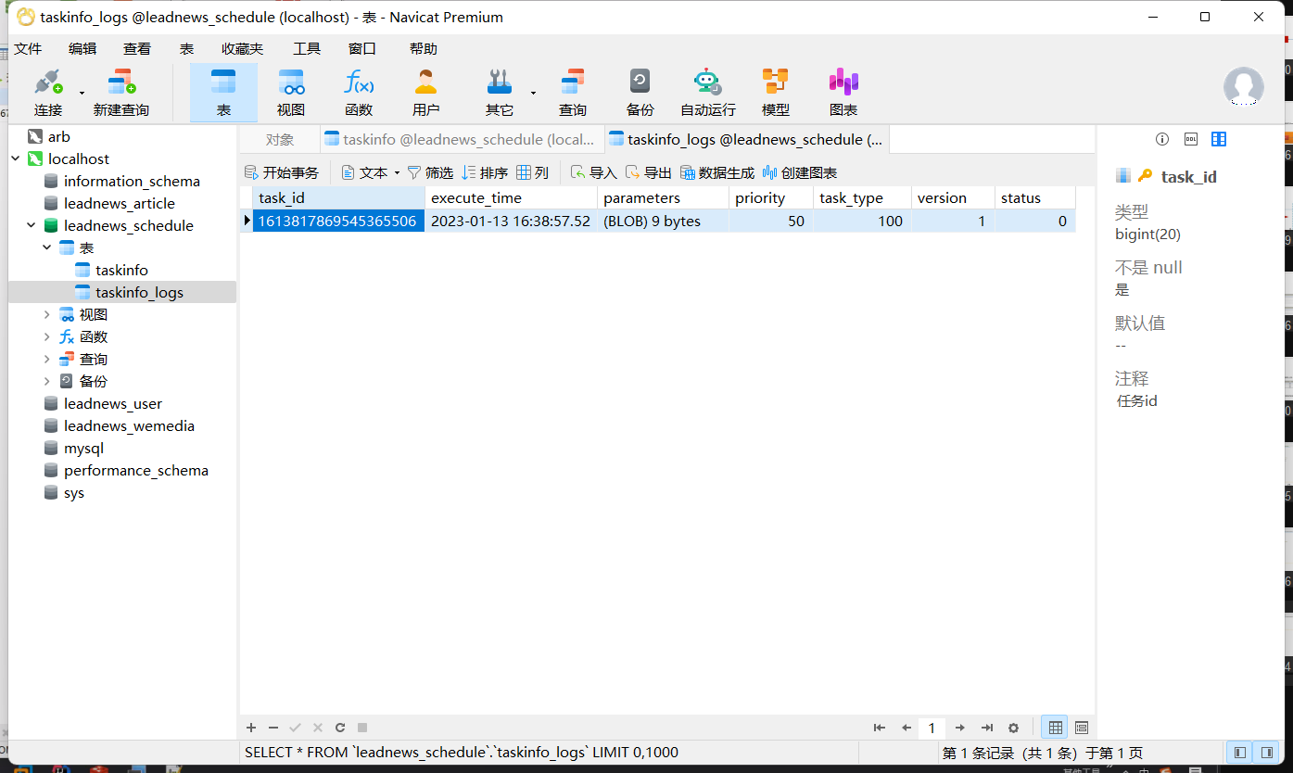Viewport: 1293px width, 773px height.
Task: Select the leadnews_user database
Action: click(x=113, y=403)
